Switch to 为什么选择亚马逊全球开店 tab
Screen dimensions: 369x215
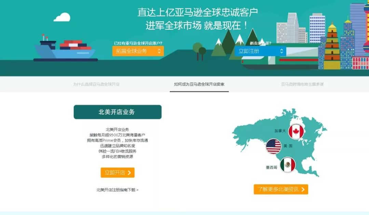click(x=96, y=84)
